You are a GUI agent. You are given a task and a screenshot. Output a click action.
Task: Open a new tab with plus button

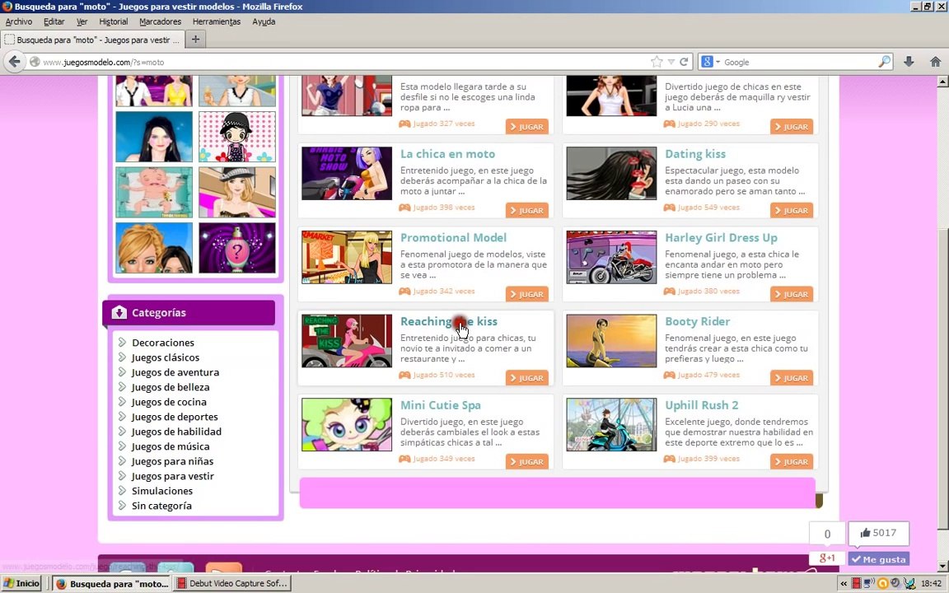195,40
